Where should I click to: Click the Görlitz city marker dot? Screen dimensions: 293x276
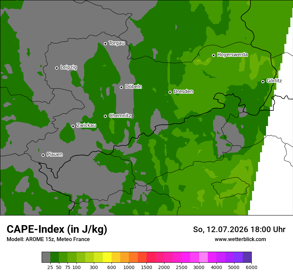pos(263,81)
